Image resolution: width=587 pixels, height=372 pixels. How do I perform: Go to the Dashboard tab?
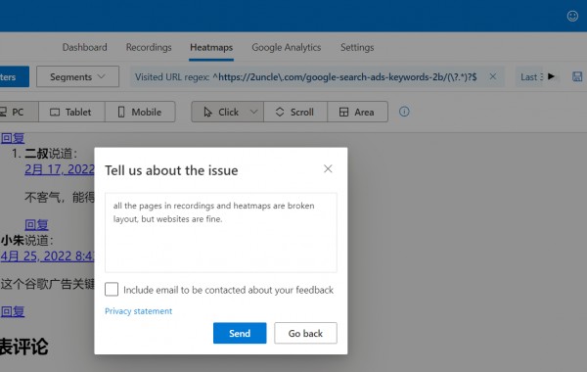point(84,47)
